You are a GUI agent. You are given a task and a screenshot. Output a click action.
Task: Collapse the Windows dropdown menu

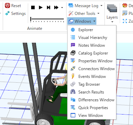pos(82,21)
